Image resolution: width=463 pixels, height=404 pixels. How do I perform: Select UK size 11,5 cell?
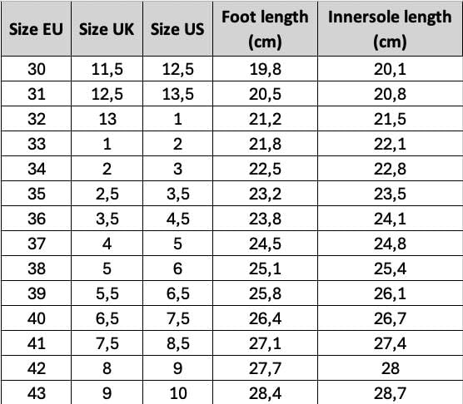pos(107,69)
